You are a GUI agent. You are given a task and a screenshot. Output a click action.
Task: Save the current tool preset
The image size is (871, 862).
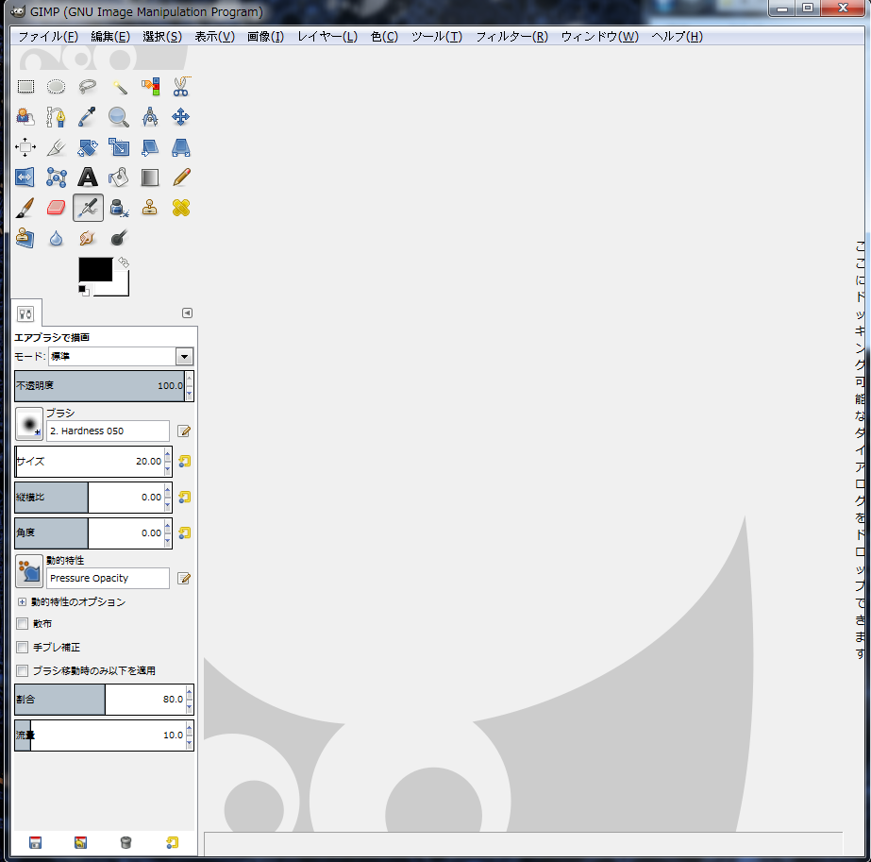click(35, 842)
